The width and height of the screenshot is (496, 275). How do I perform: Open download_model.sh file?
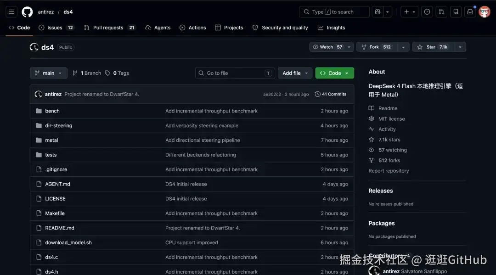point(68,242)
